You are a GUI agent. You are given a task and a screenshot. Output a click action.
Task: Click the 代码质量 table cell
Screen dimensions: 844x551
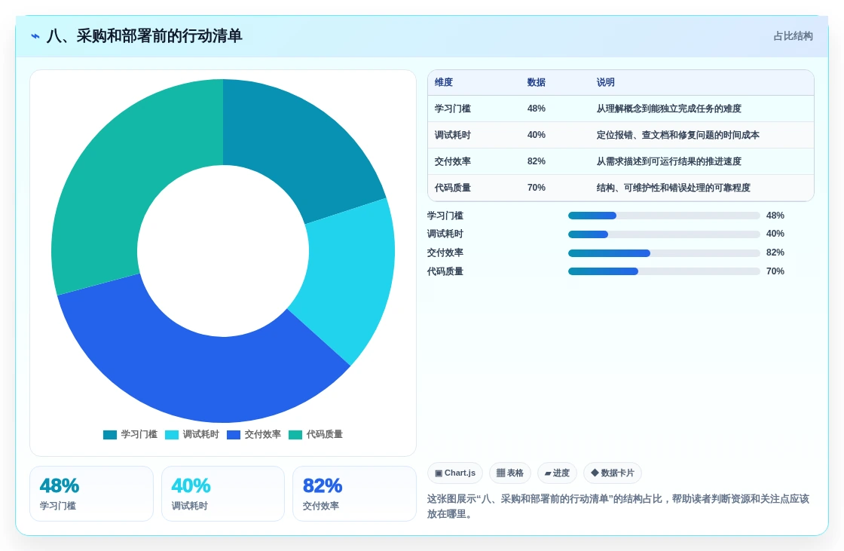coord(453,188)
